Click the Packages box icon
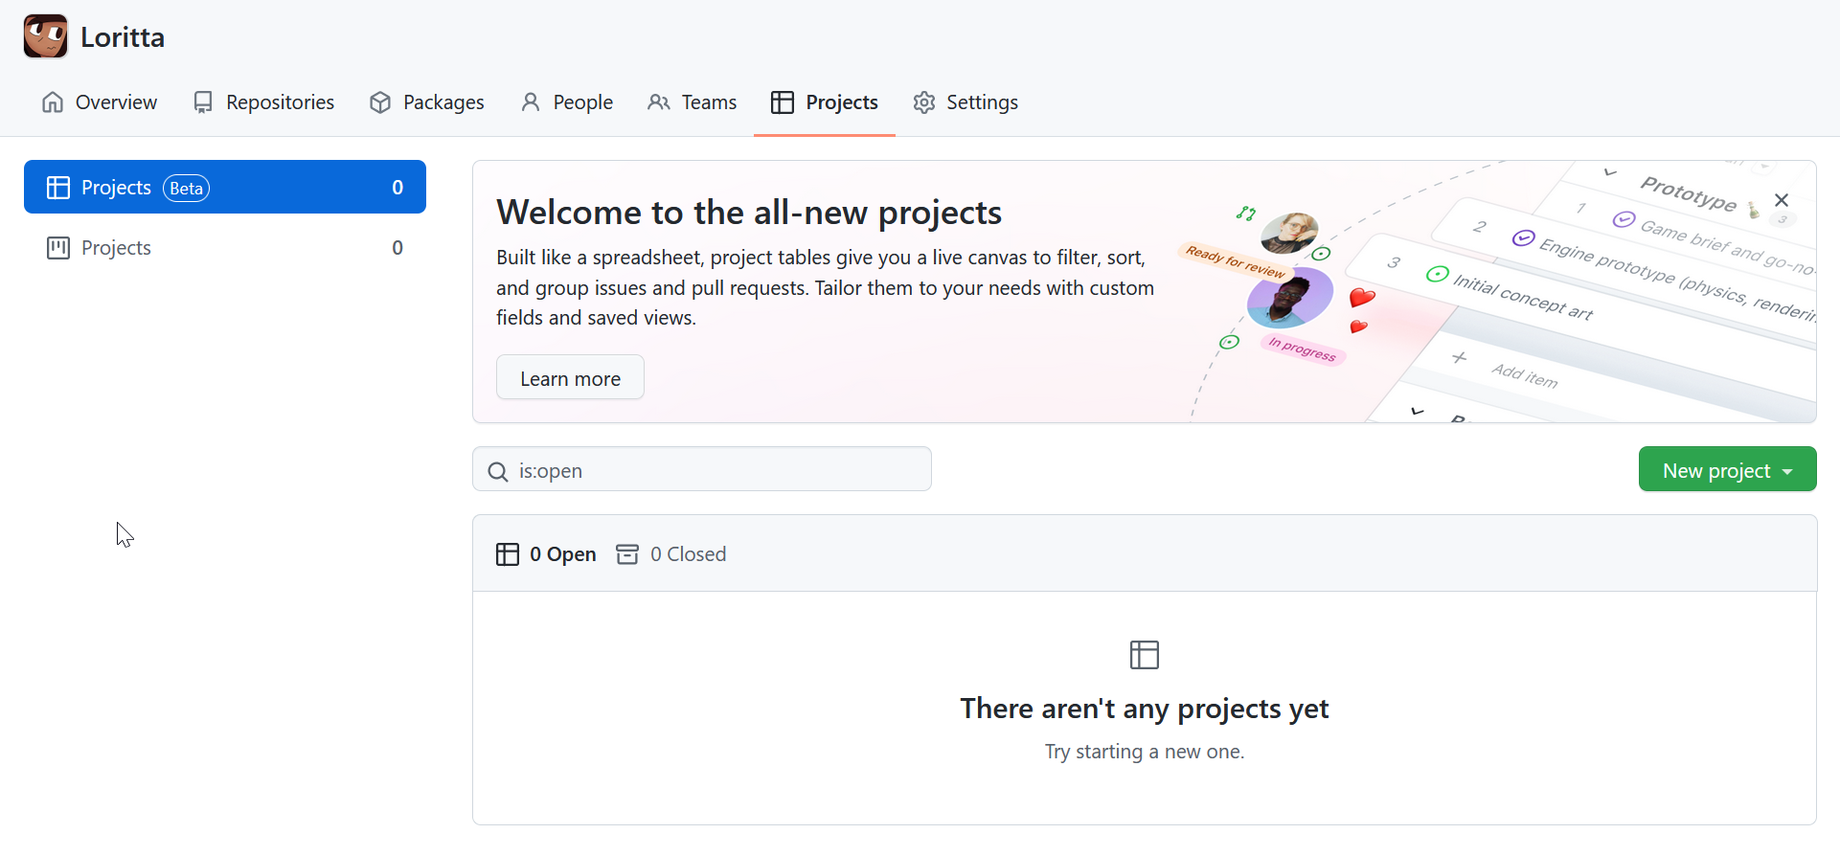 pyautogui.click(x=379, y=101)
